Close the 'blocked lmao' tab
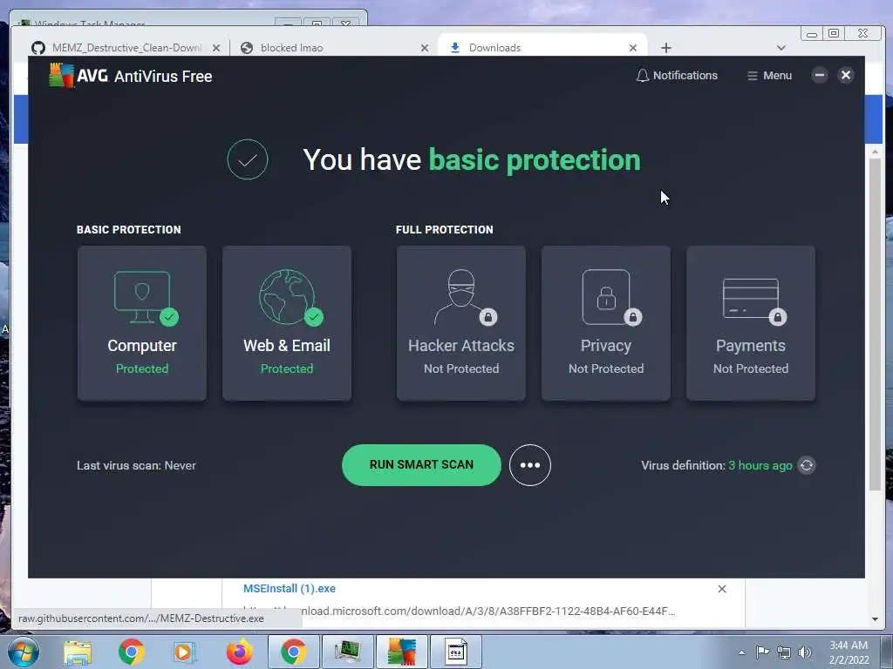Viewport: 893px width, 669px height. pyautogui.click(x=425, y=48)
